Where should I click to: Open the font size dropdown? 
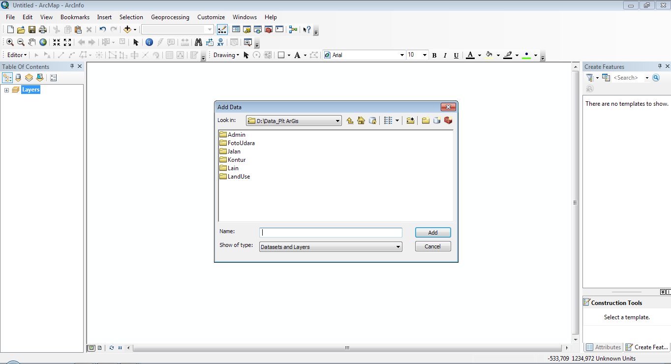tap(425, 55)
